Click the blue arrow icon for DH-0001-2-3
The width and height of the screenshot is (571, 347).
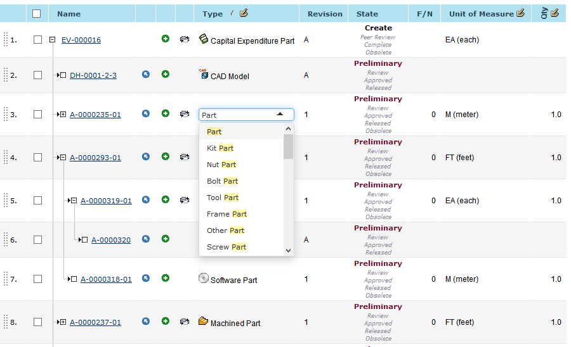pyautogui.click(x=146, y=75)
